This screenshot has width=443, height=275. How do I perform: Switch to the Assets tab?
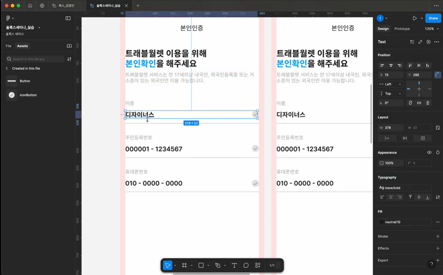[x=22, y=46]
